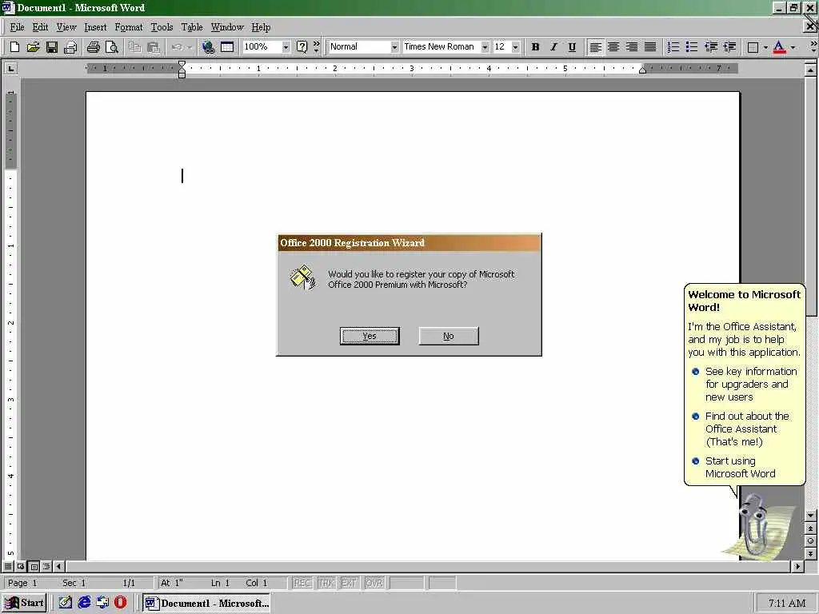Open Times New Roman font dropdown

coord(485,47)
